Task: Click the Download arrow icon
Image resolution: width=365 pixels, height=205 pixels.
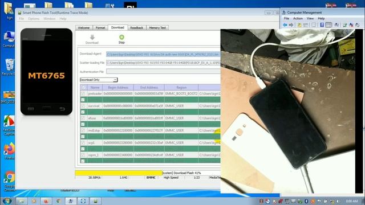Action: click(92, 37)
